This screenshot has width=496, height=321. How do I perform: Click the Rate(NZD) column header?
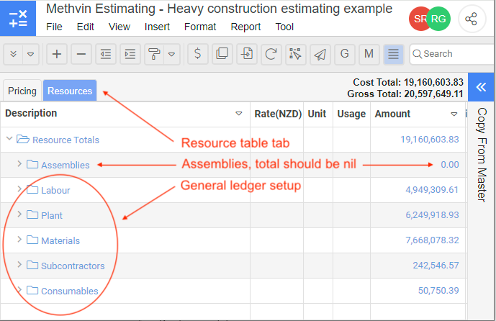tap(278, 114)
